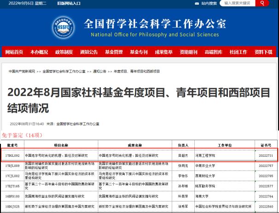
Task: Click 年度项目、青年项目和西部项目 breadcrumb link
Action: tap(137, 71)
